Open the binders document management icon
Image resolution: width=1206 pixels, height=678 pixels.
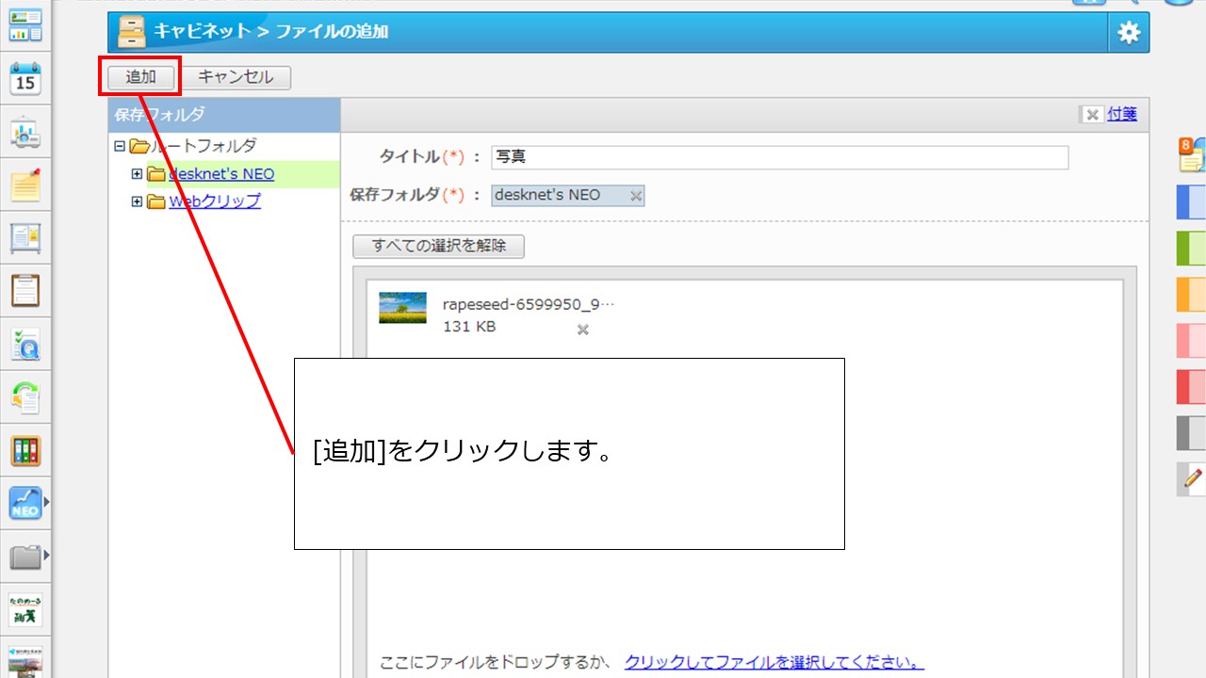pyautogui.click(x=25, y=451)
